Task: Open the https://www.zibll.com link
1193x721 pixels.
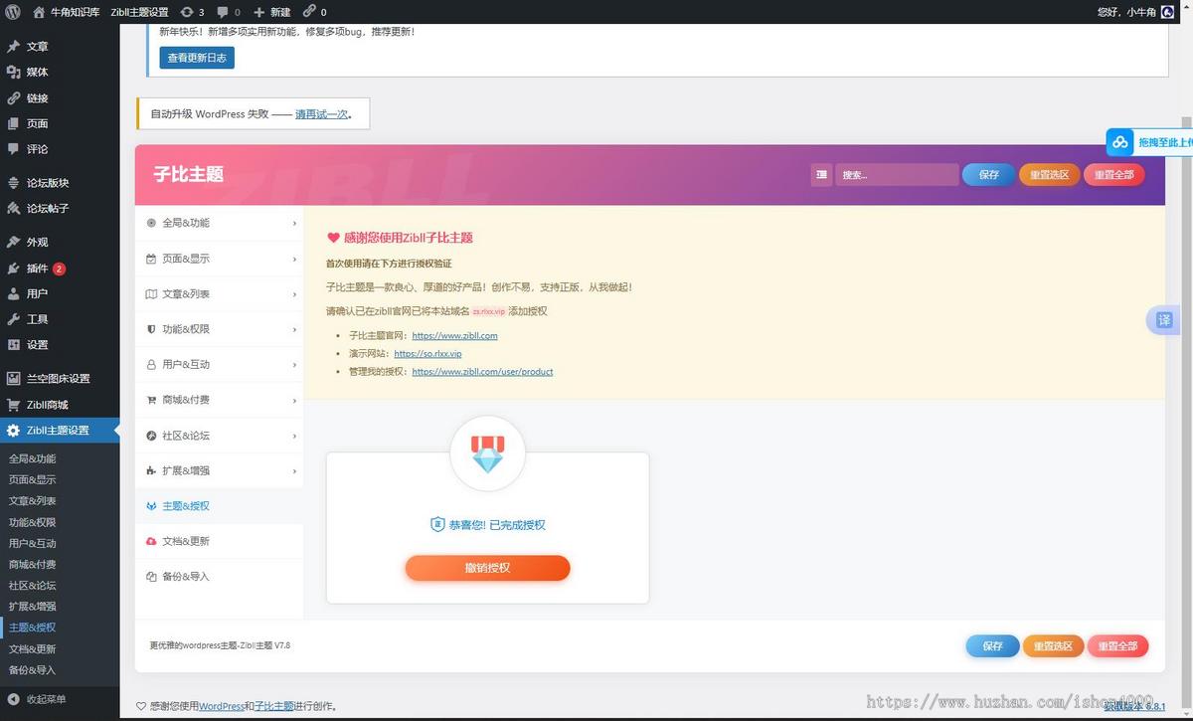Action: [x=454, y=336]
